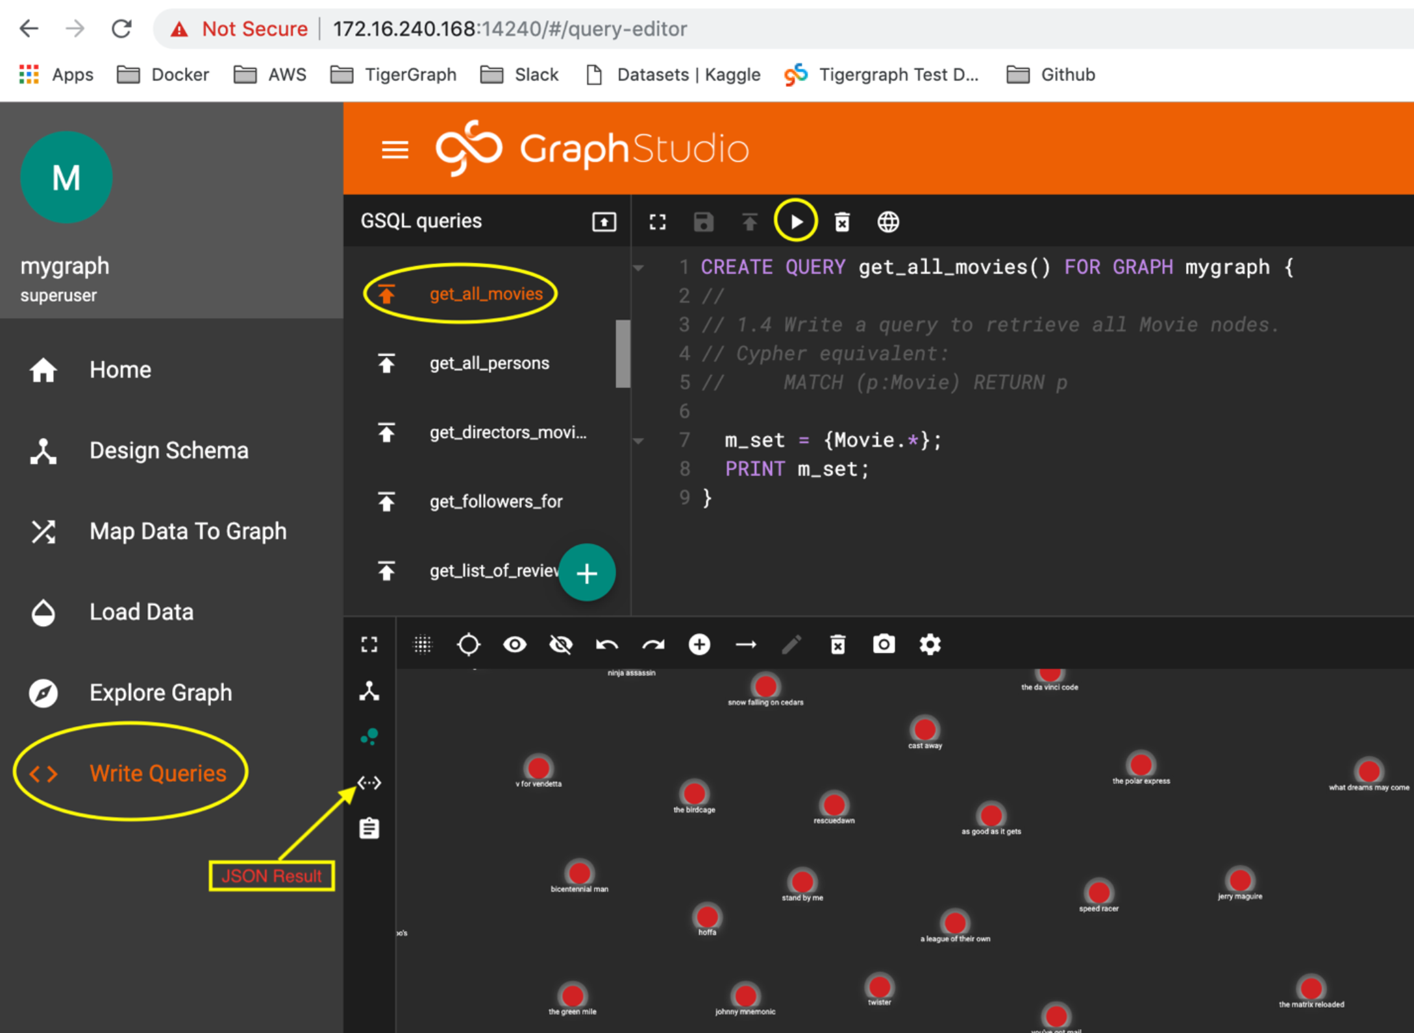Click install icon beside get_followers_for
Screen dimensions: 1414x1033
coord(386,502)
